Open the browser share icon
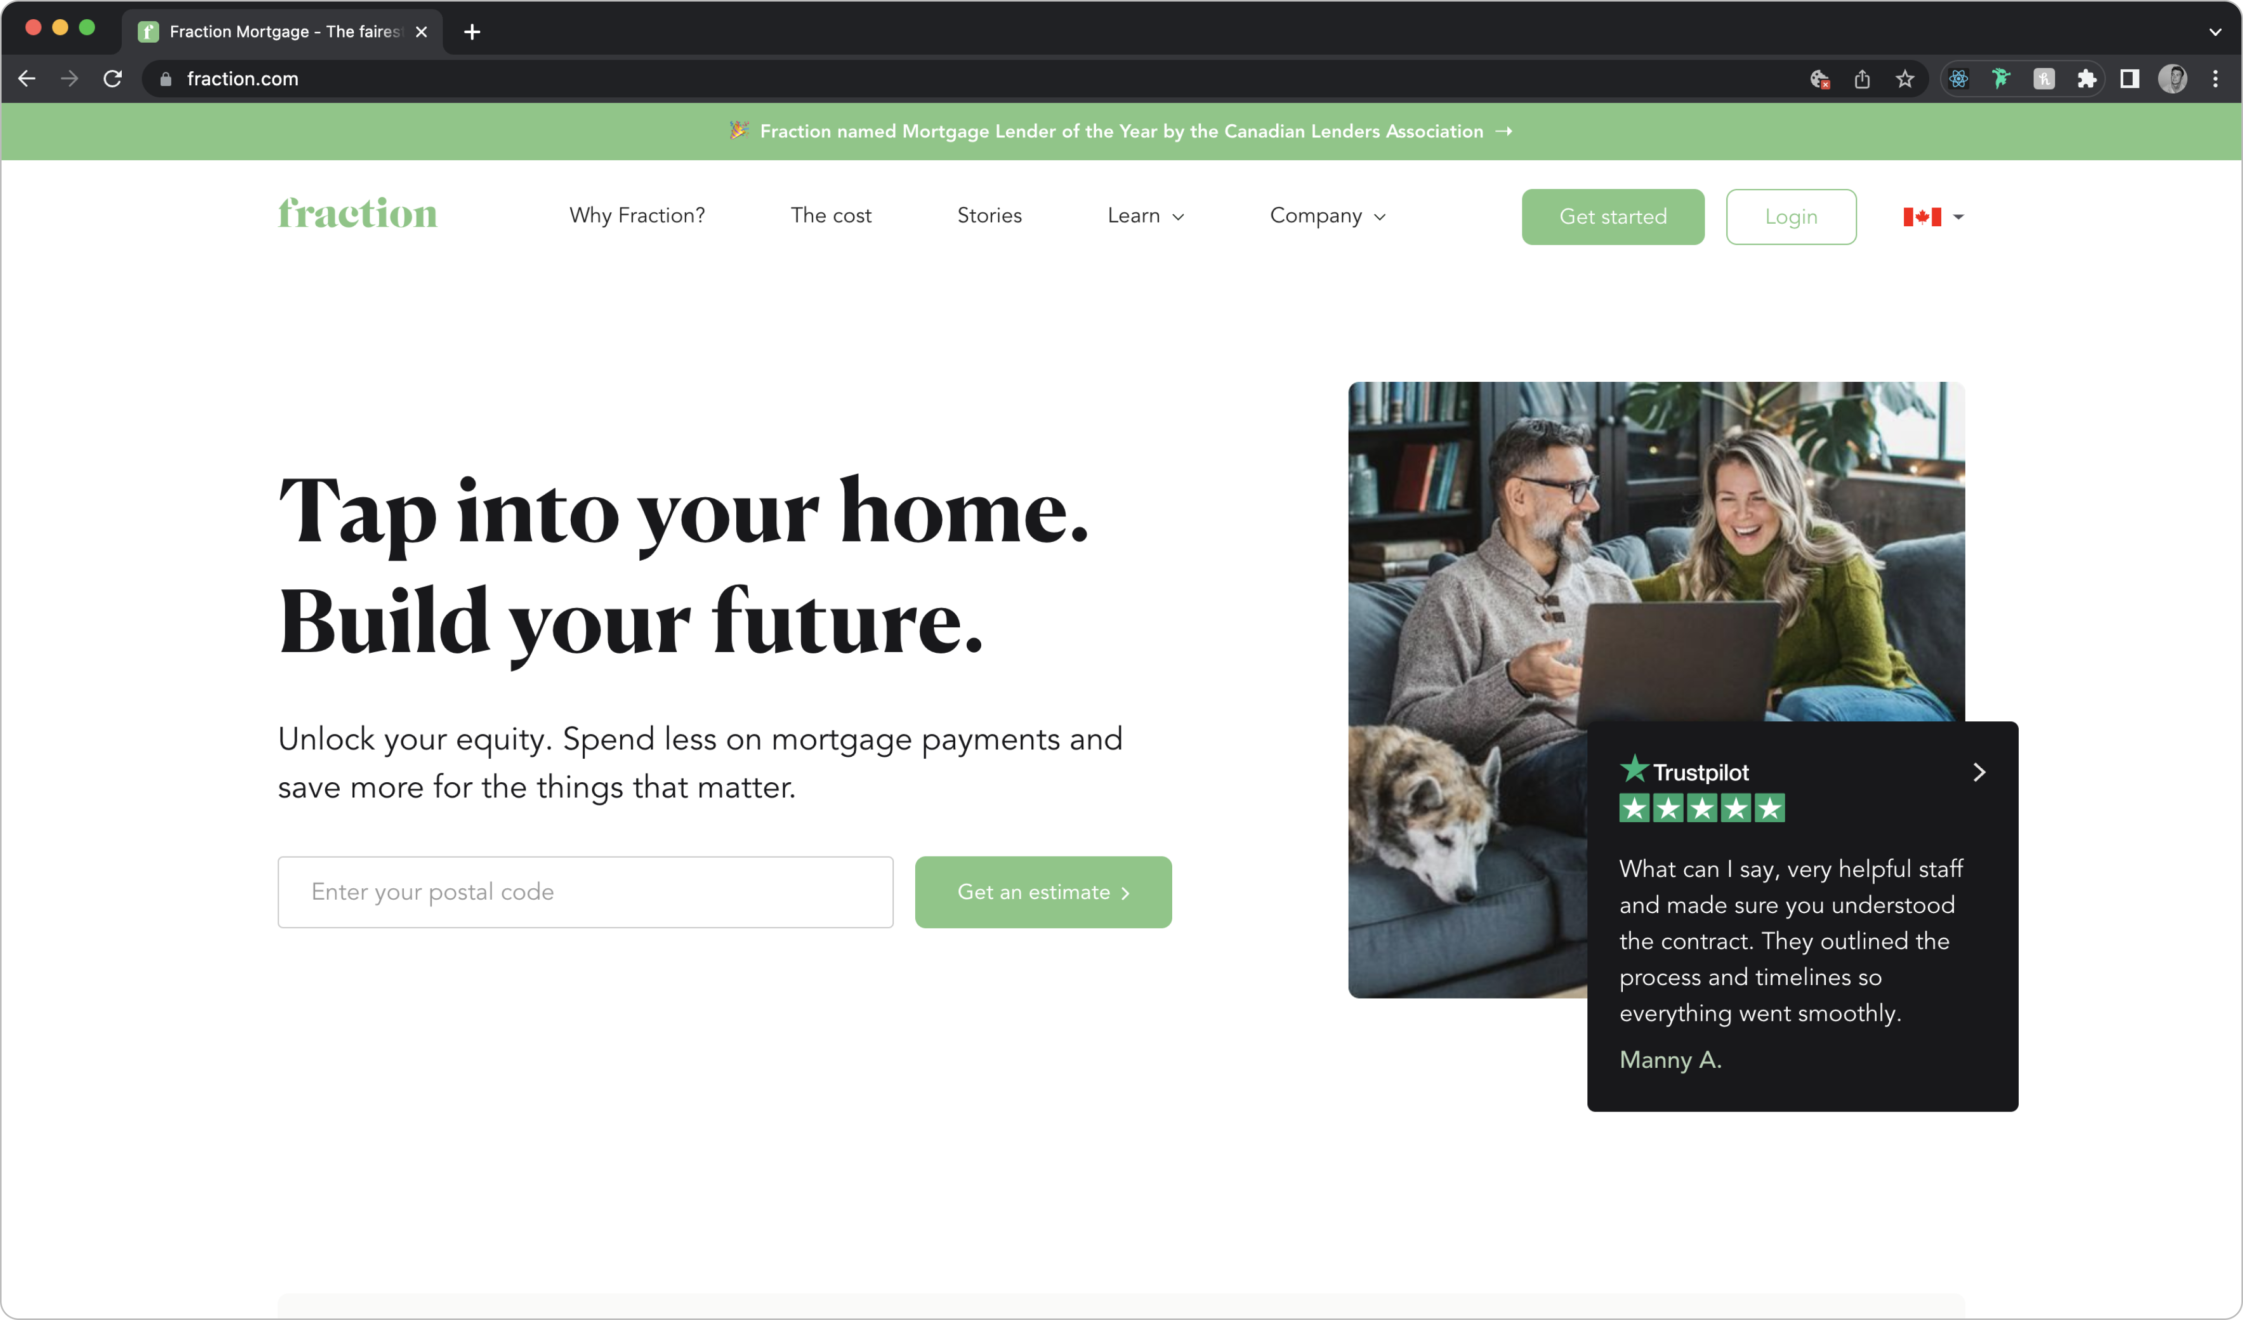The image size is (2243, 1320). (x=1862, y=79)
